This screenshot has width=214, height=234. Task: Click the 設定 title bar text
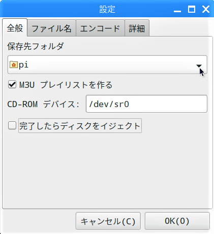tap(107, 9)
